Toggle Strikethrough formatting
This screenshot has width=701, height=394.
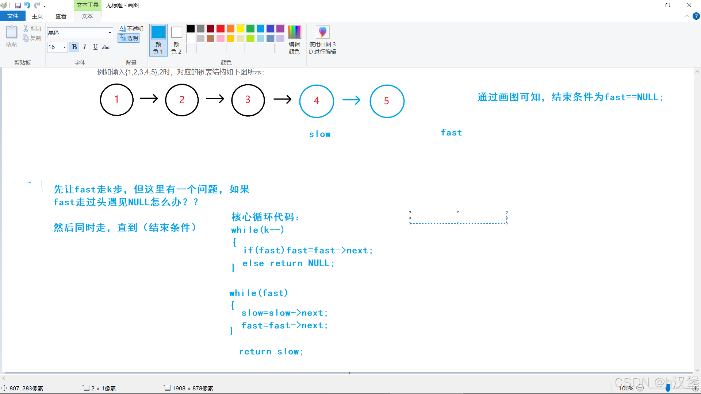tap(106, 47)
